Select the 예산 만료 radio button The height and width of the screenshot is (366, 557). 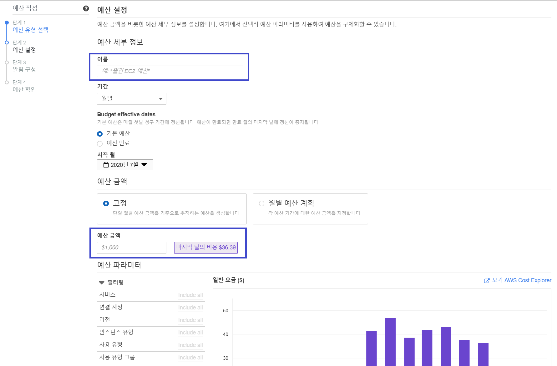pyautogui.click(x=100, y=143)
